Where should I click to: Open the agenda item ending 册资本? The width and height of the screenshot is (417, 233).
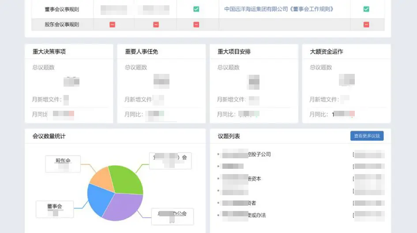[242, 178]
